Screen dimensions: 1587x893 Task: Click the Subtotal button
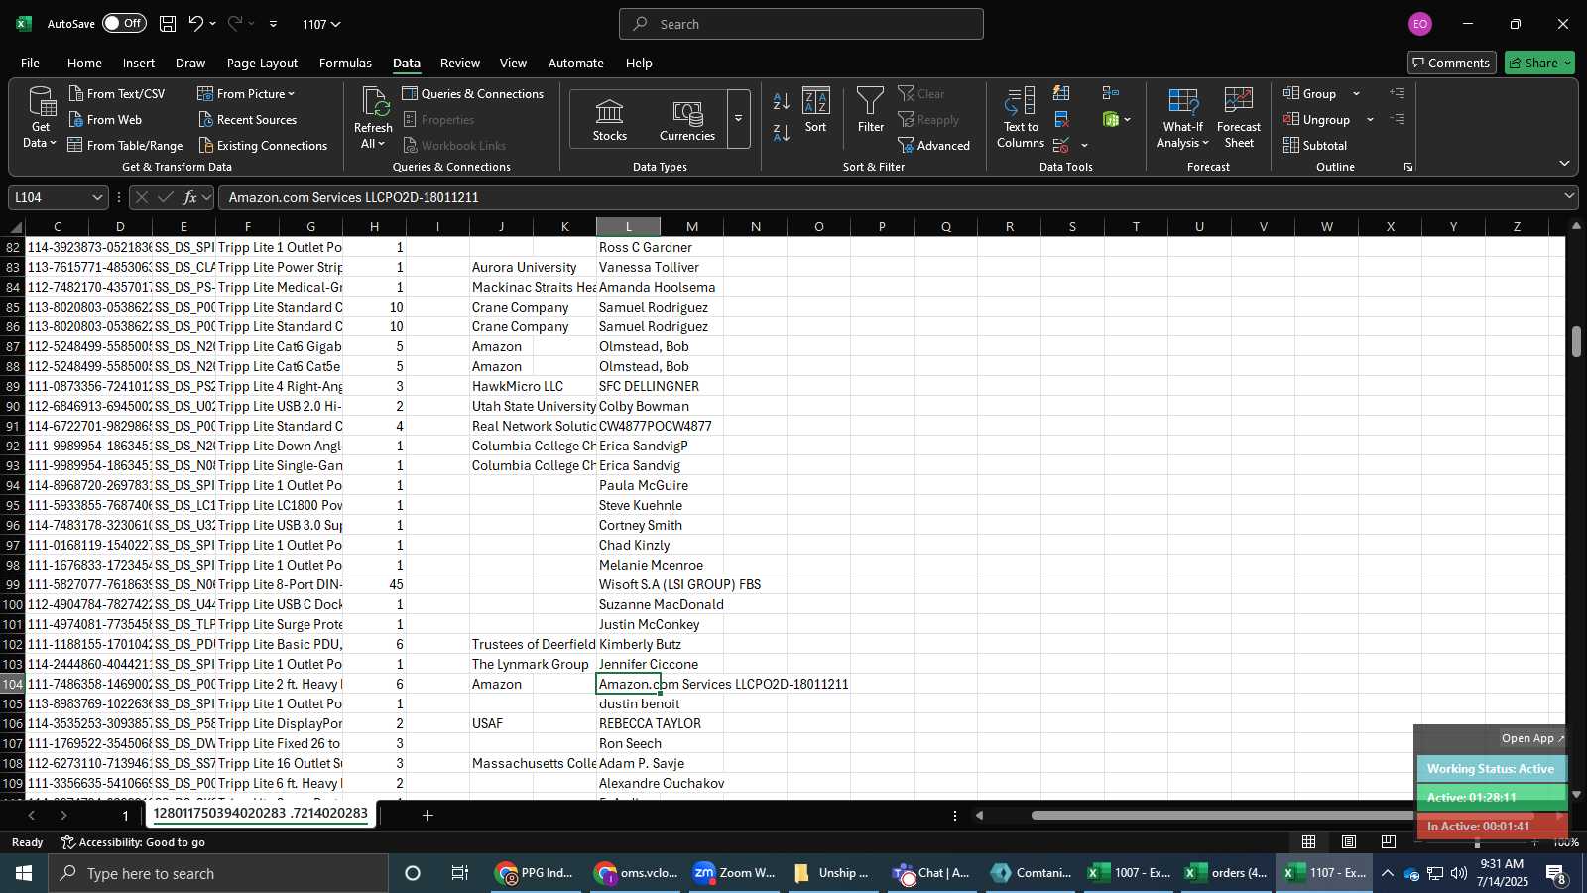coord(1315,146)
